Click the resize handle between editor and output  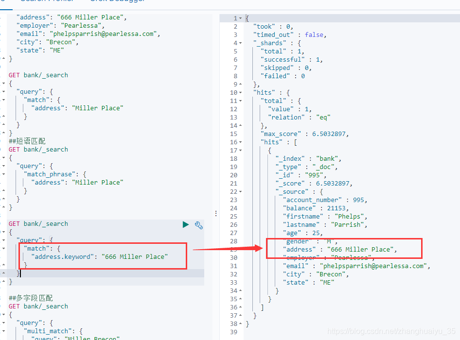(x=216, y=213)
